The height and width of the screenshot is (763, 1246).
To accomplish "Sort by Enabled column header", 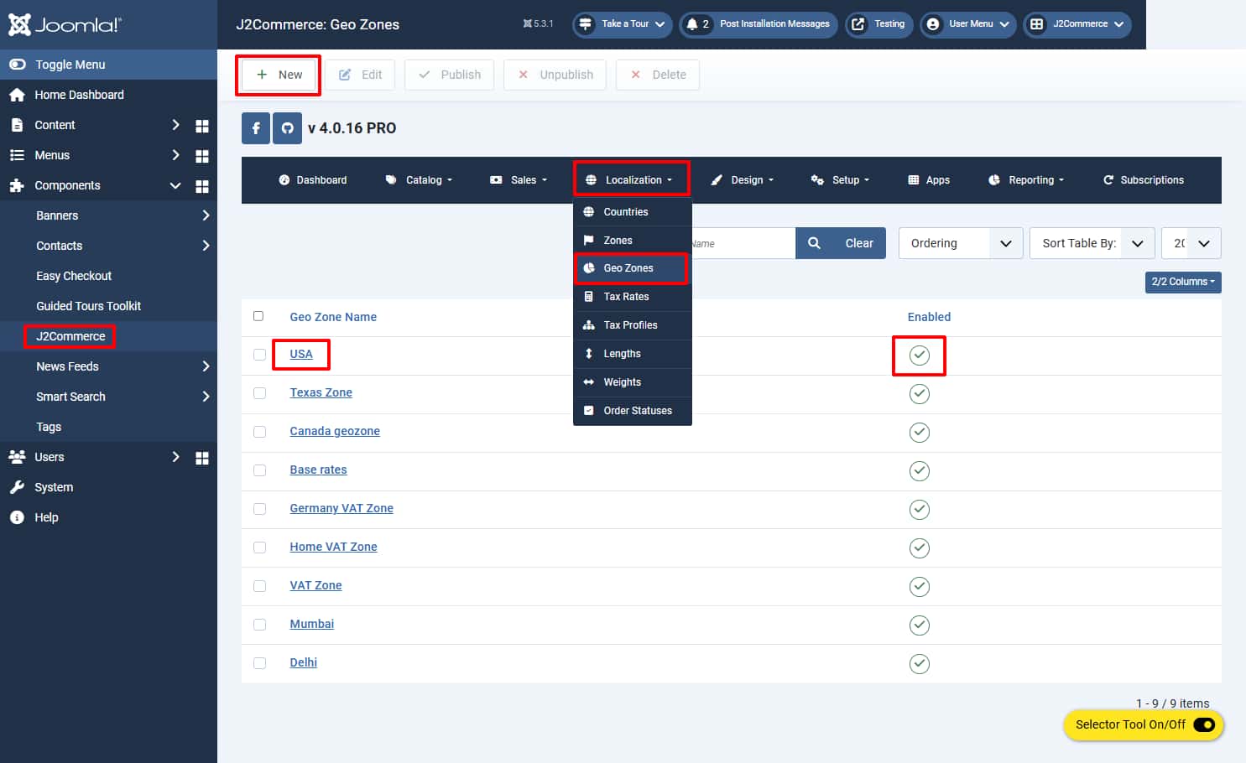I will [x=929, y=317].
